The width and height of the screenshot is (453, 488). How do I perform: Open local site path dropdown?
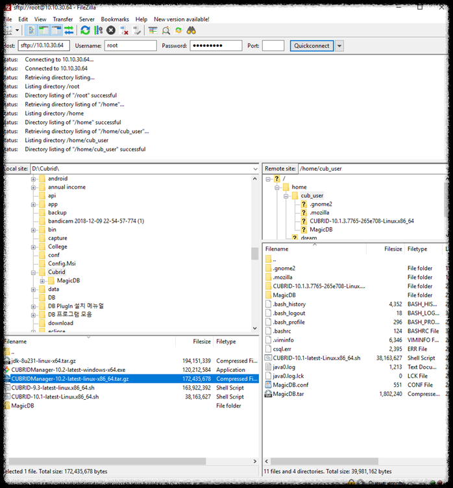coord(255,169)
